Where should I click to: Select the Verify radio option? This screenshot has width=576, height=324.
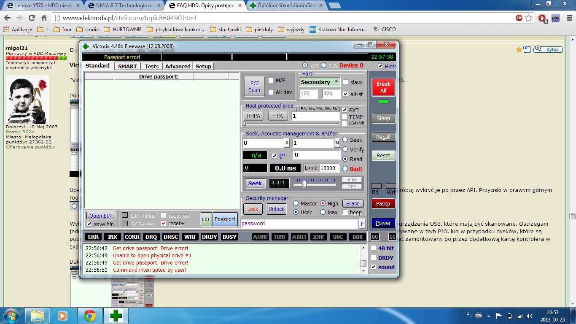coord(345,149)
